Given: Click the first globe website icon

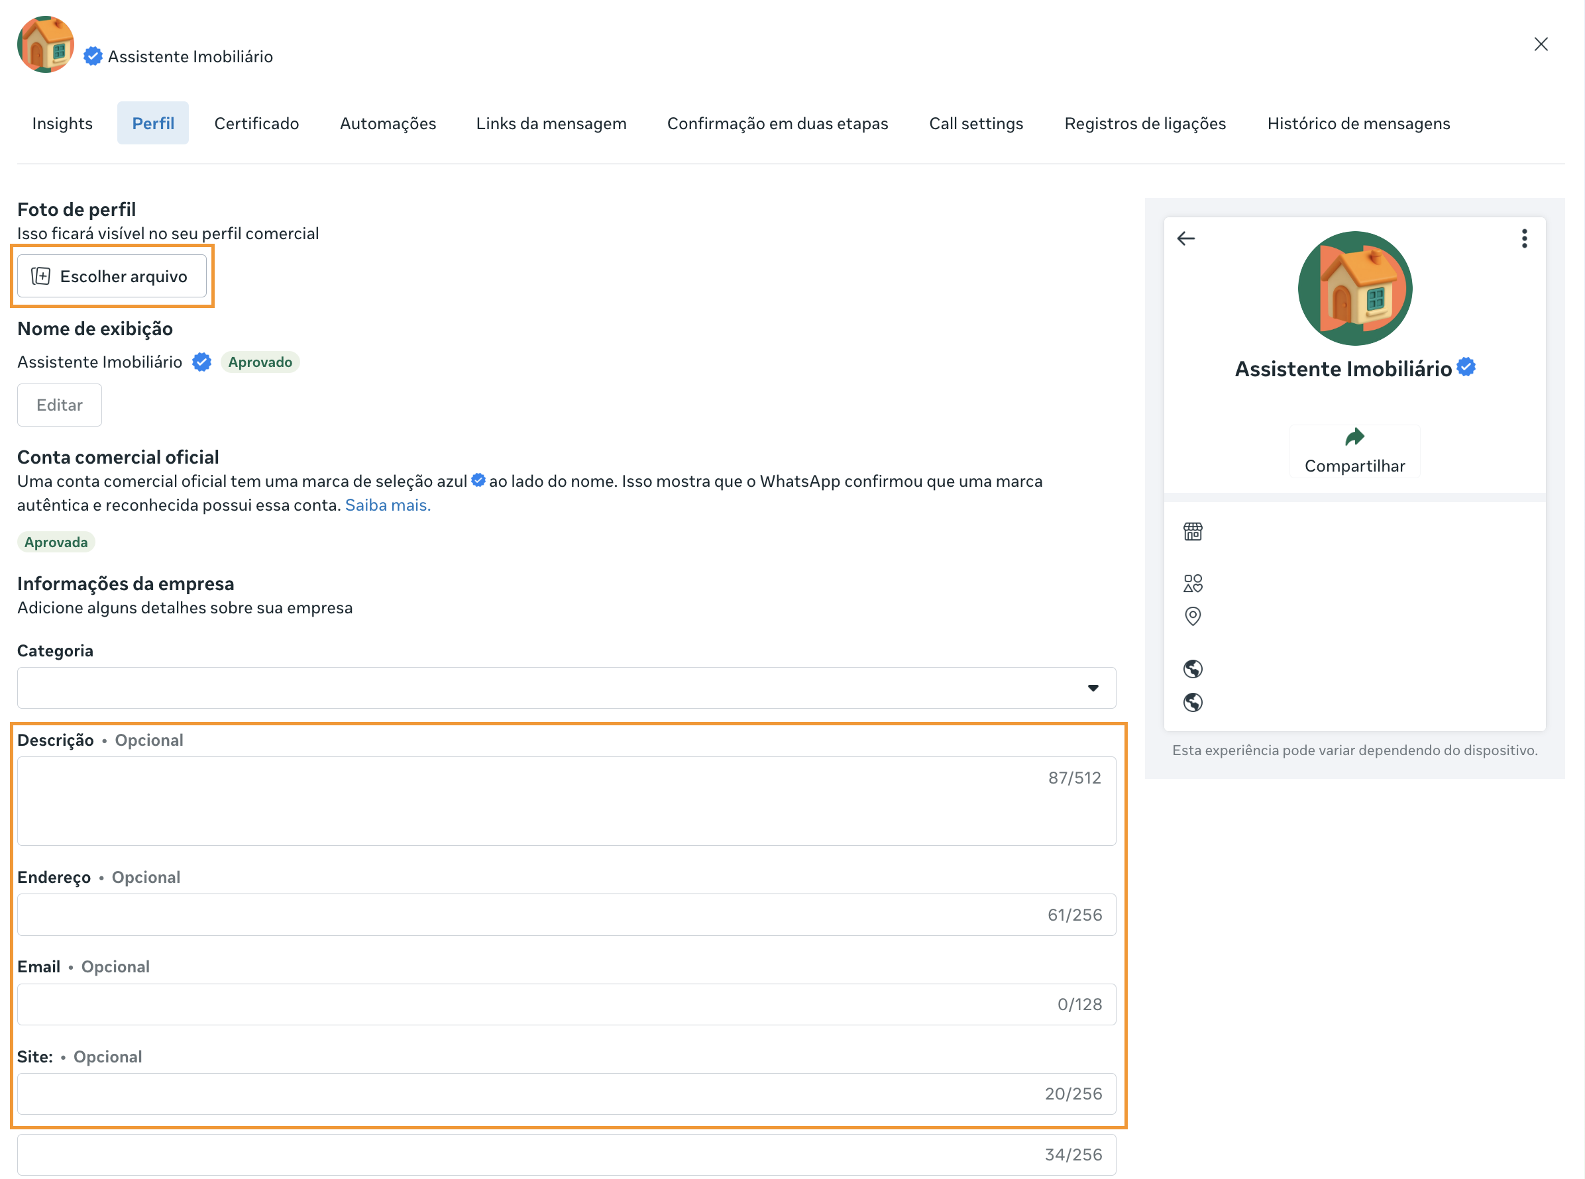Looking at the screenshot, I should tap(1192, 669).
